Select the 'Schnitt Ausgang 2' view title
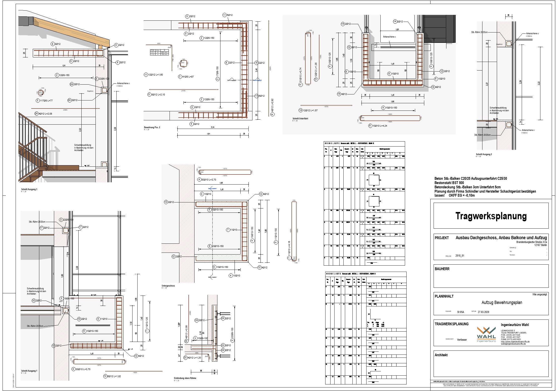Image resolution: width=556 pixels, height=391 pixels. coord(484,154)
